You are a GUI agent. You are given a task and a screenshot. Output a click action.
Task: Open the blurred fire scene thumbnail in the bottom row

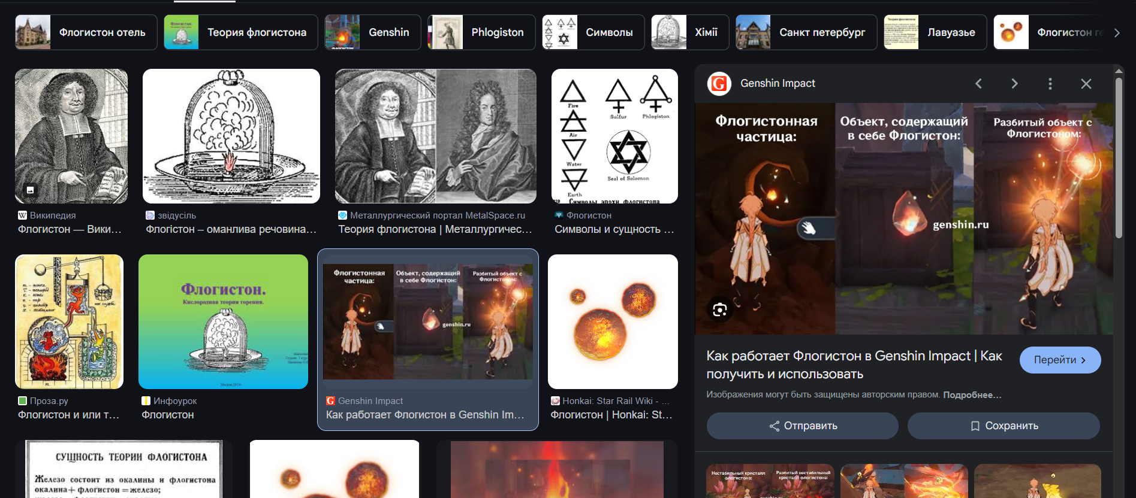[x=557, y=469]
